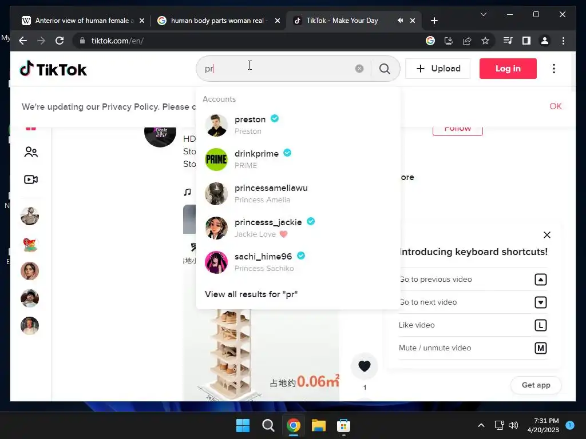Close the TikTok browser tab
The image size is (586, 439).
point(413,21)
